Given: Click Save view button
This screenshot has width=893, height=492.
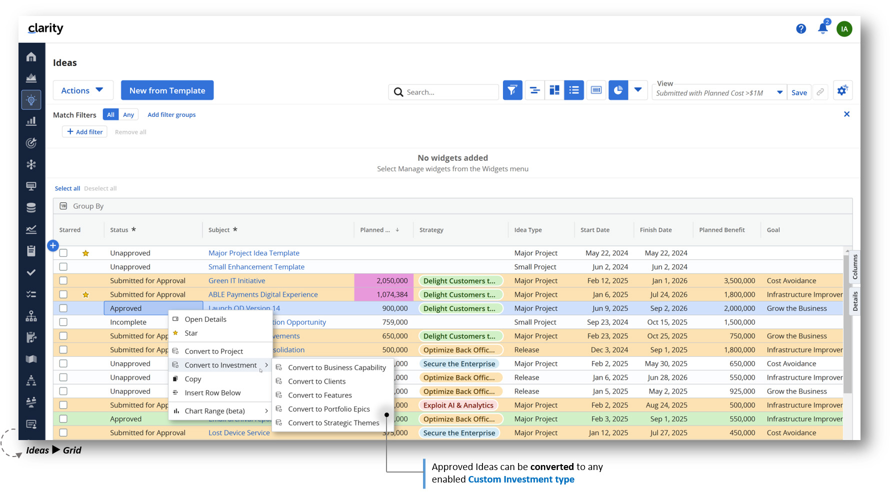Looking at the screenshot, I should 799,92.
